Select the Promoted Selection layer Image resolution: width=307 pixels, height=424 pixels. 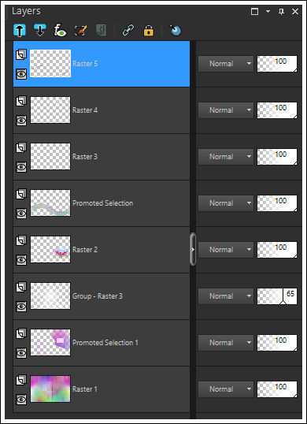(102, 203)
